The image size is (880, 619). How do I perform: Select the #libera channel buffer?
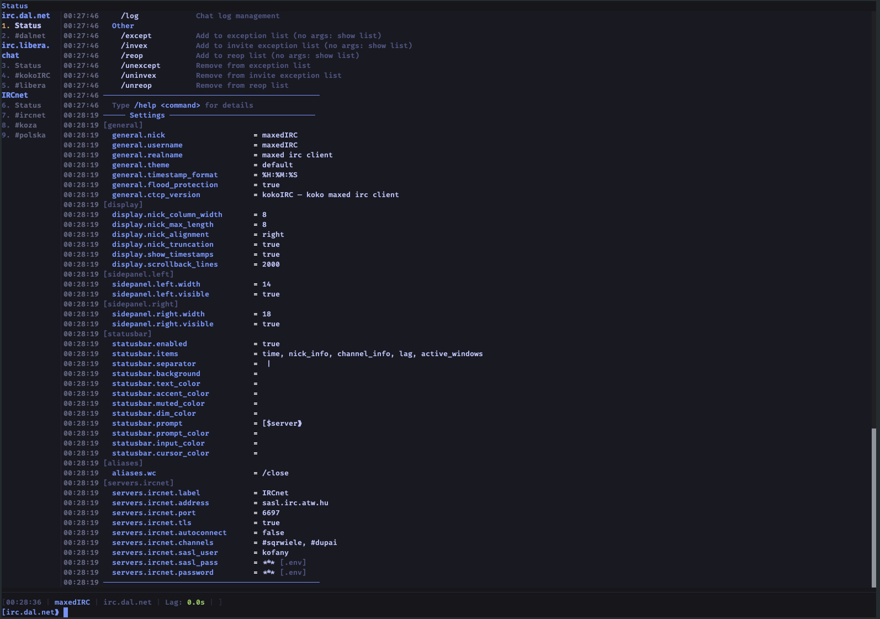point(30,86)
